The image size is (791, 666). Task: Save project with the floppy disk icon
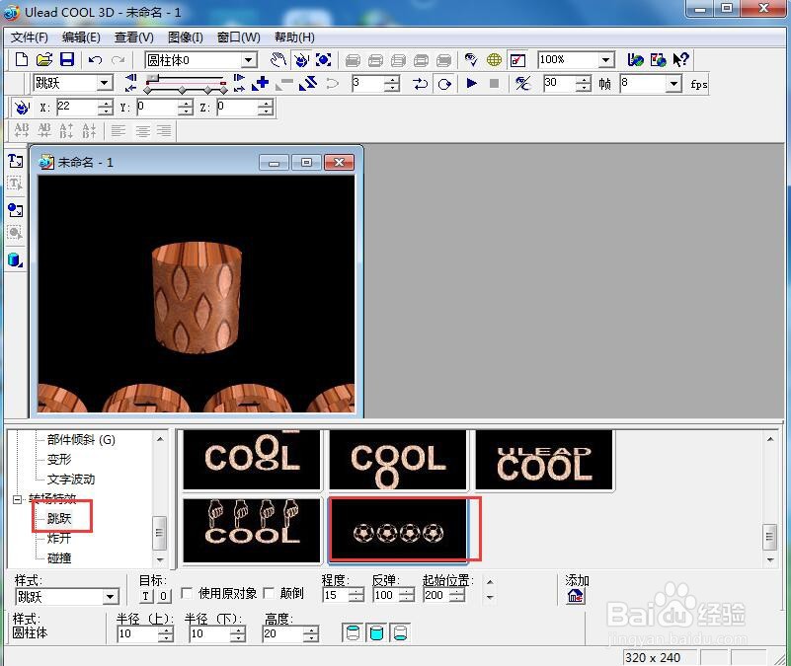click(67, 59)
